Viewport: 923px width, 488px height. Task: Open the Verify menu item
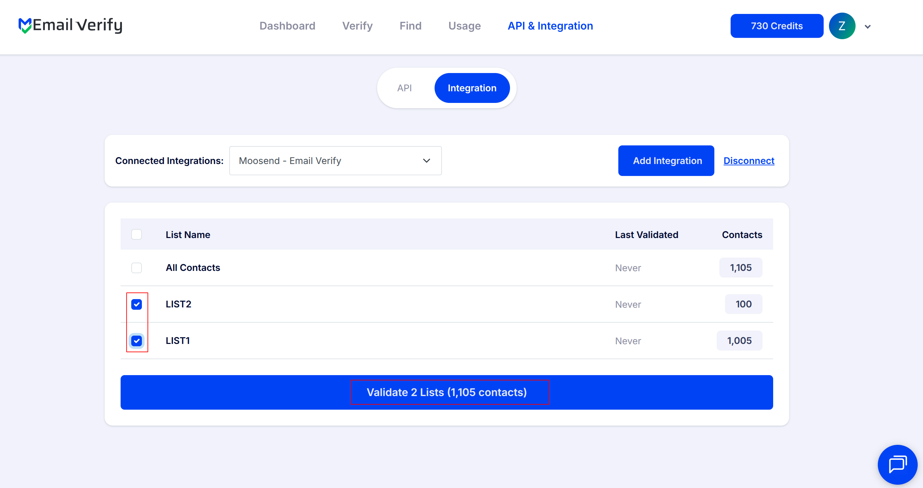click(357, 26)
